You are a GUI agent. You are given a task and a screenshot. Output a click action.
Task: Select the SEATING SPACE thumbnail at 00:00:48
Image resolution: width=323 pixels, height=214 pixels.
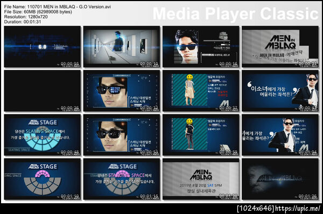[x=43, y=135]
